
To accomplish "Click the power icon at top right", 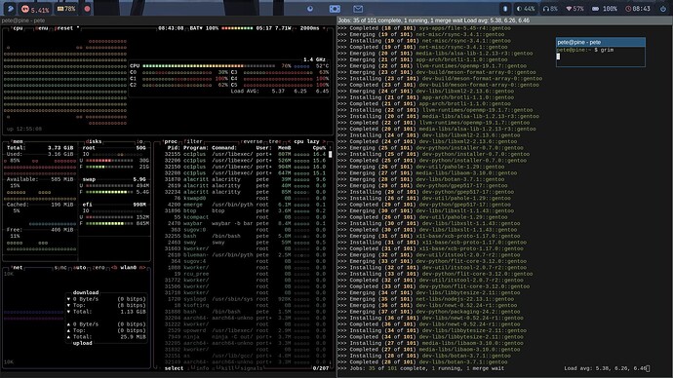I will 662,9.
